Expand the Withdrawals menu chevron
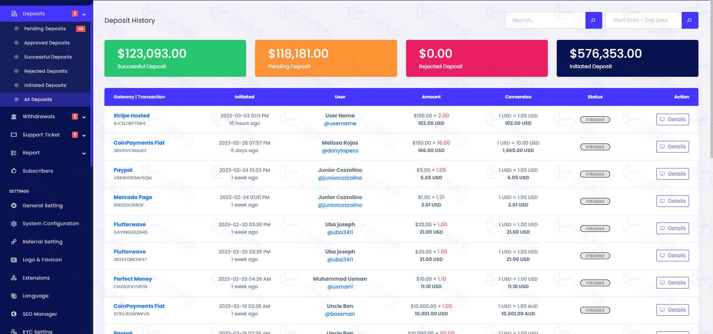This screenshot has width=713, height=334. [84, 117]
